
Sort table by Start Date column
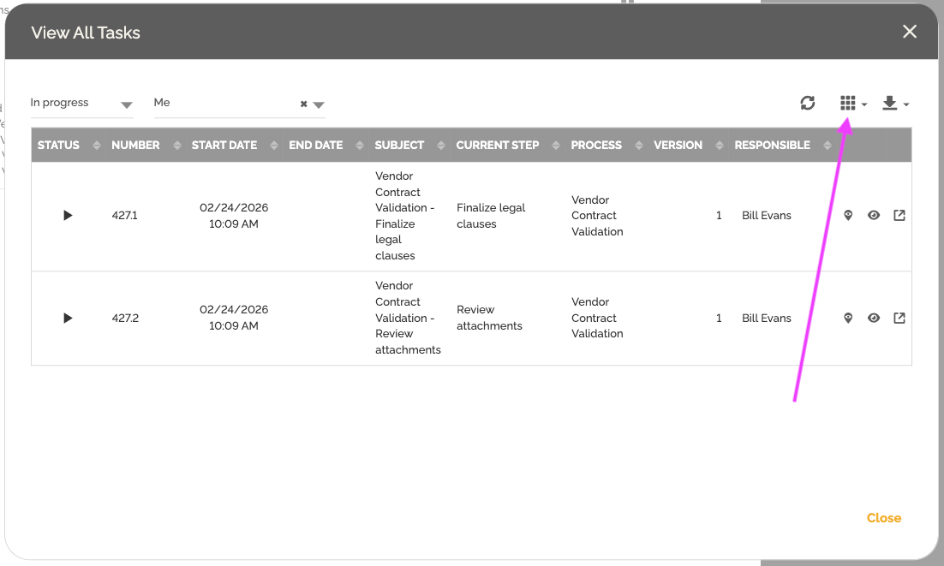pyautogui.click(x=224, y=146)
